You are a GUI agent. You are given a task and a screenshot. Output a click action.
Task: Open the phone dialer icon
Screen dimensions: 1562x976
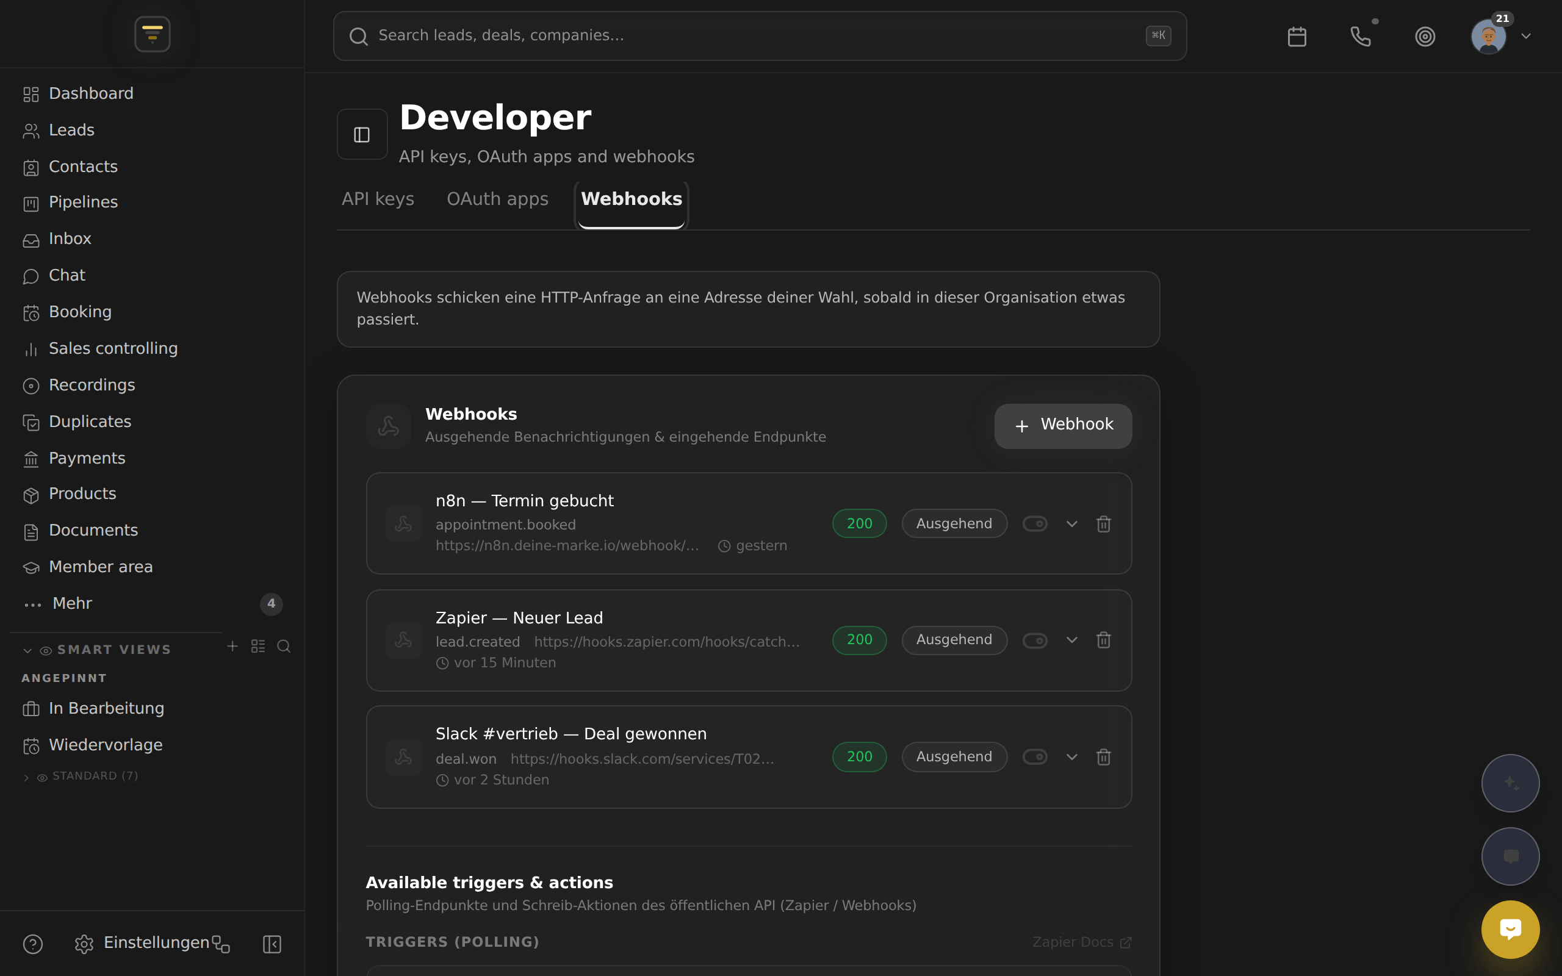1361,36
